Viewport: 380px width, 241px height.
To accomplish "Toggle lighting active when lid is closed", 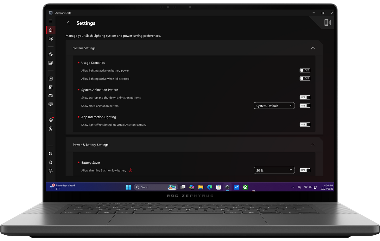I will click(305, 78).
